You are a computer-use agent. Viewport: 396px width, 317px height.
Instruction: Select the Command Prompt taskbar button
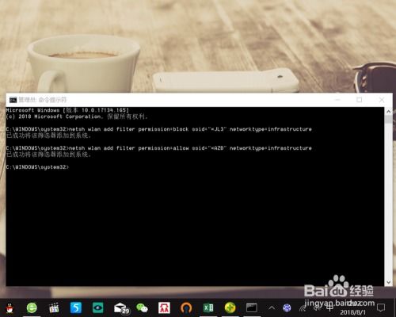pos(252,308)
